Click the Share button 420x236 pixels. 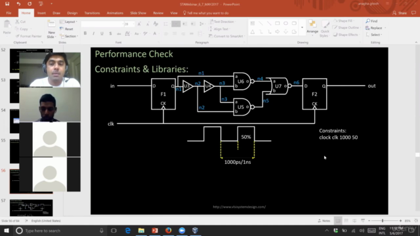coord(400,13)
